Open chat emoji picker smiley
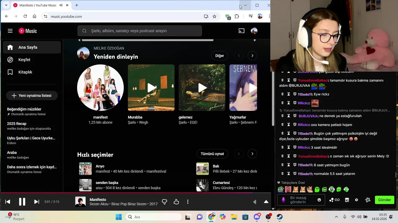The height and width of the screenshot is (223, 398). [x=319, y=200]
